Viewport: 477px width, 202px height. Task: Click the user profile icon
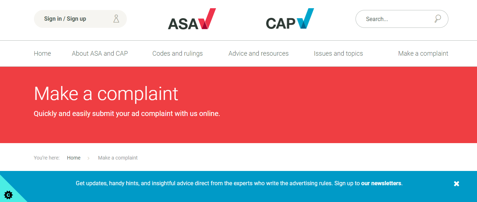coord(116,19)
